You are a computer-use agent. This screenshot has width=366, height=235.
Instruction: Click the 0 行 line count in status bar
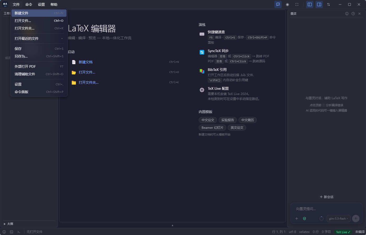coord(316,232)
